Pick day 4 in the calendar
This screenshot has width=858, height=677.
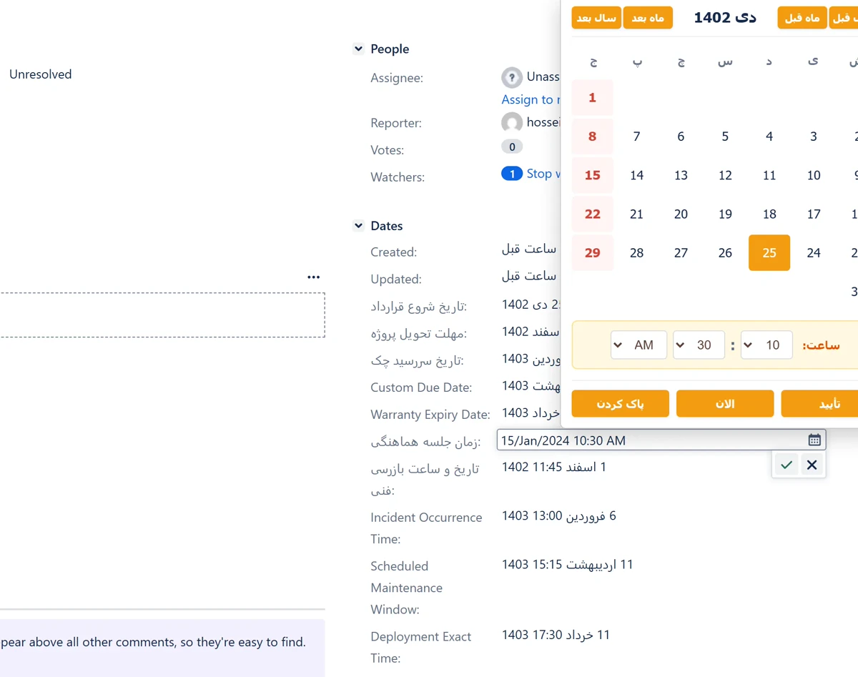coord(769,137)
